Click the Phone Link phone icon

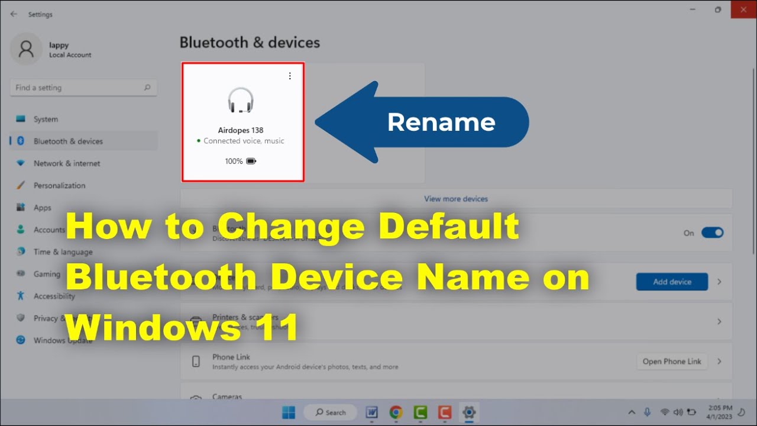[196, 362]
